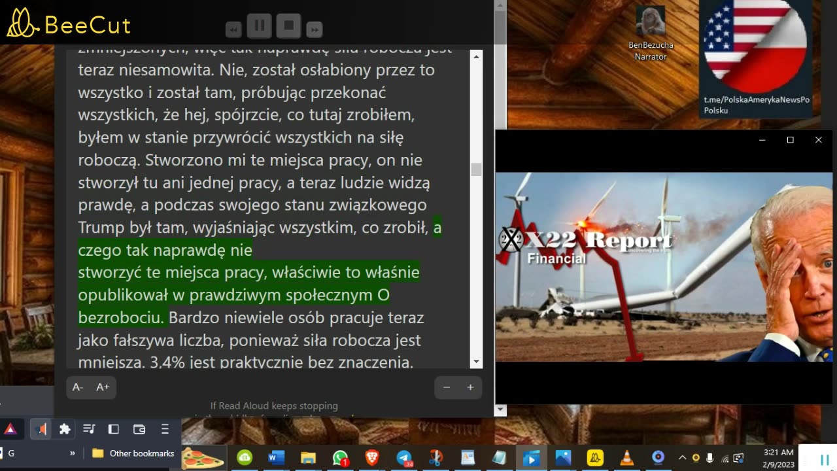Image resolution: width=837 pixels, height=471 pixels.
Task: Switch to the Movies & TV player in the taskbar
Action: point(531,458)
